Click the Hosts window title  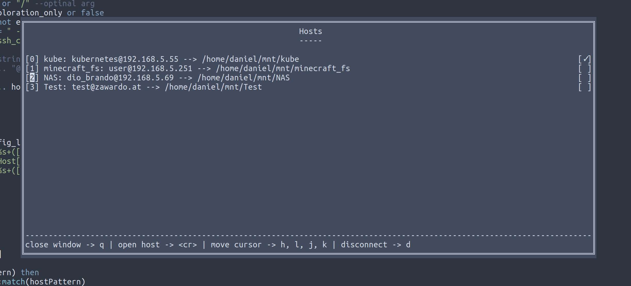pyautogui.click(x=310, y=31)
